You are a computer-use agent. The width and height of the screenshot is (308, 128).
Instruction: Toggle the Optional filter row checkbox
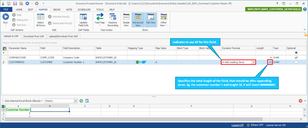(296, 53)
